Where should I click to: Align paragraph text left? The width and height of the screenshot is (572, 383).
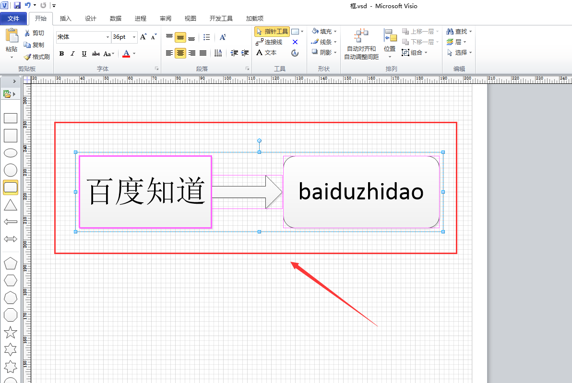169,53
